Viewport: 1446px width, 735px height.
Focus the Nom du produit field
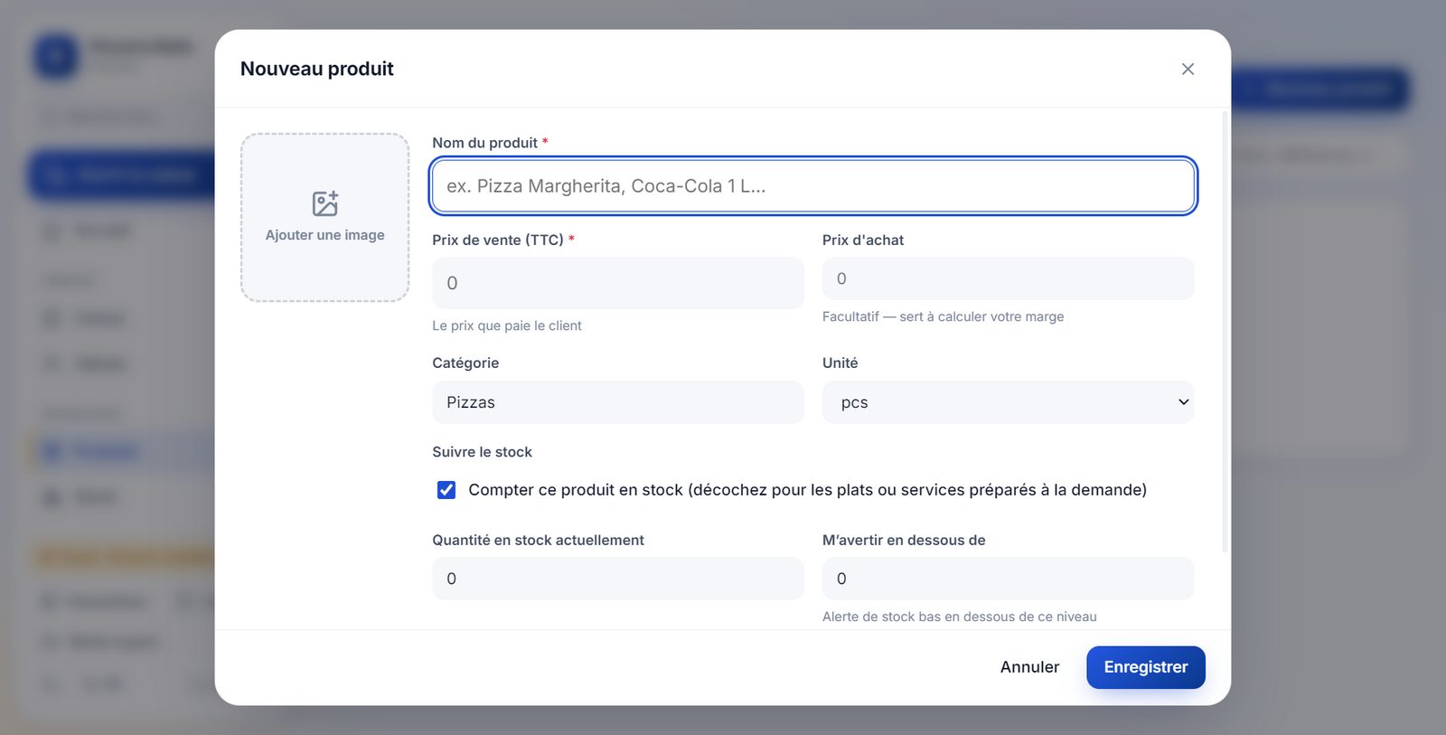point(813,186)
